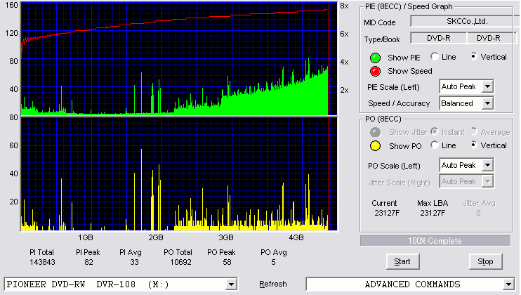Toggle the yellow Show PO indicator
The image size is (521, 295).
[x=375, y=146]
